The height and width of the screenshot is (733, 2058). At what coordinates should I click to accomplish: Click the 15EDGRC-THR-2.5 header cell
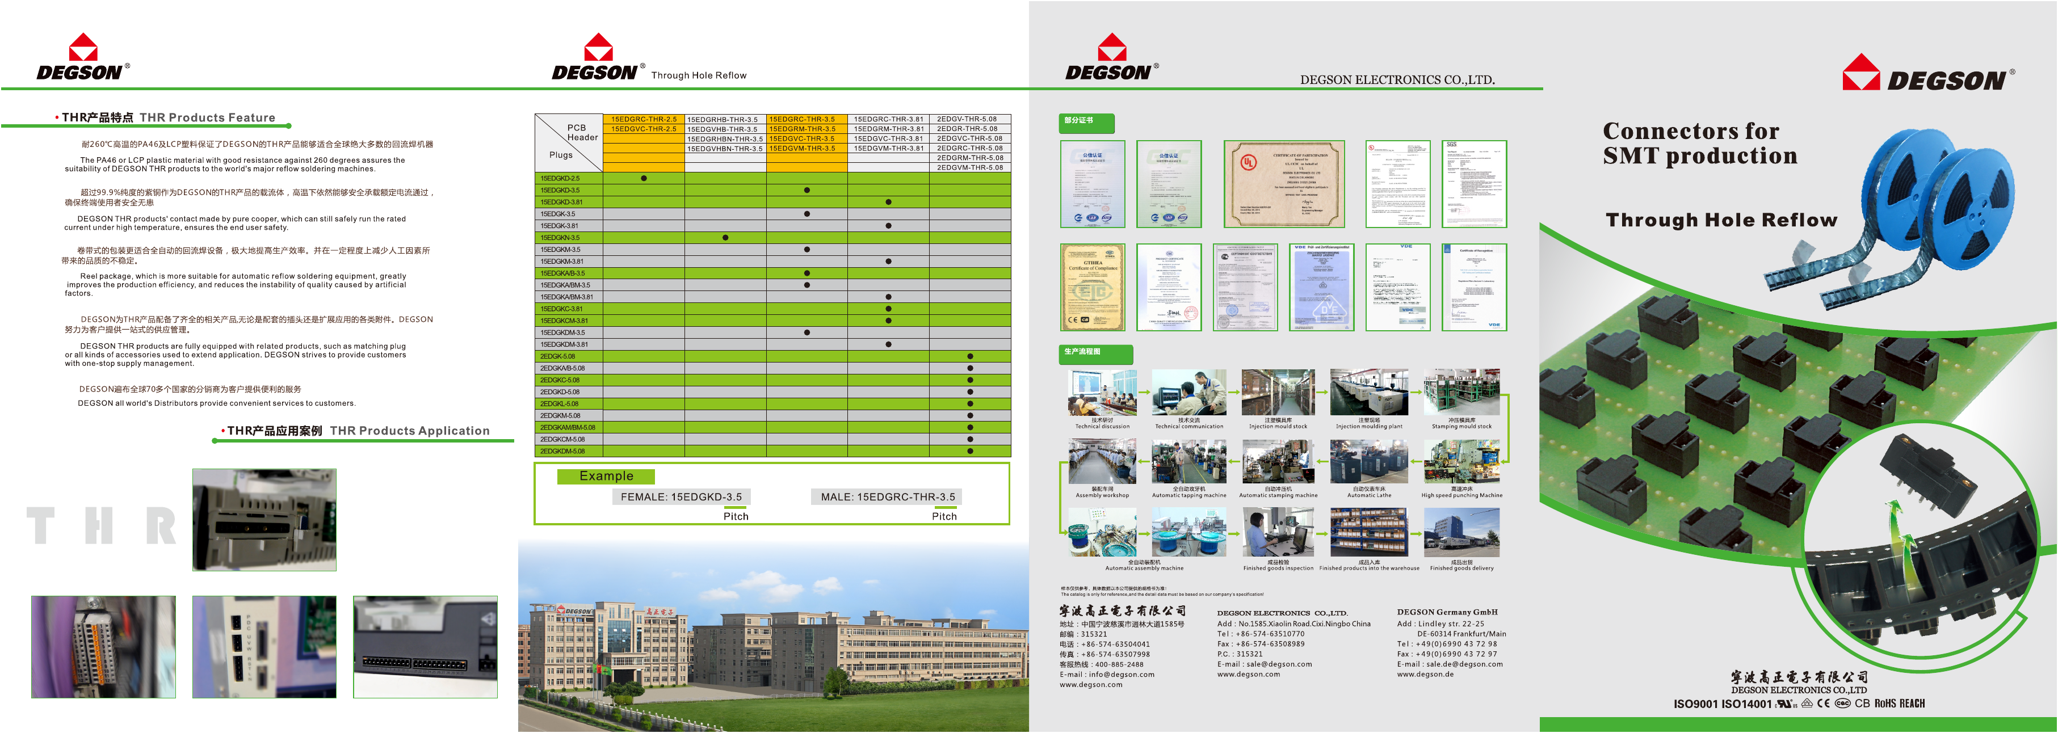click(644, 119)
